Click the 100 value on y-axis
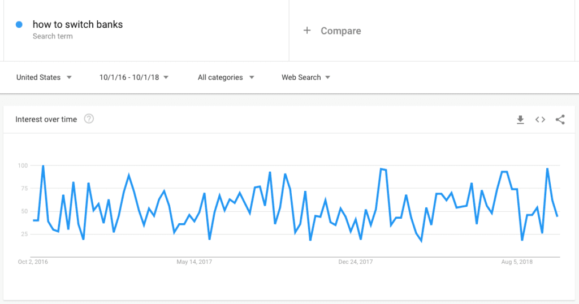 click(23, 166)
